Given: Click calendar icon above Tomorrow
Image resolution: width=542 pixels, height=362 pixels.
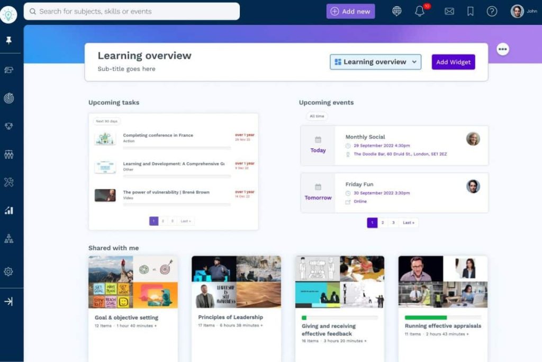Looking at the screenshot, I should coord(318,187).
